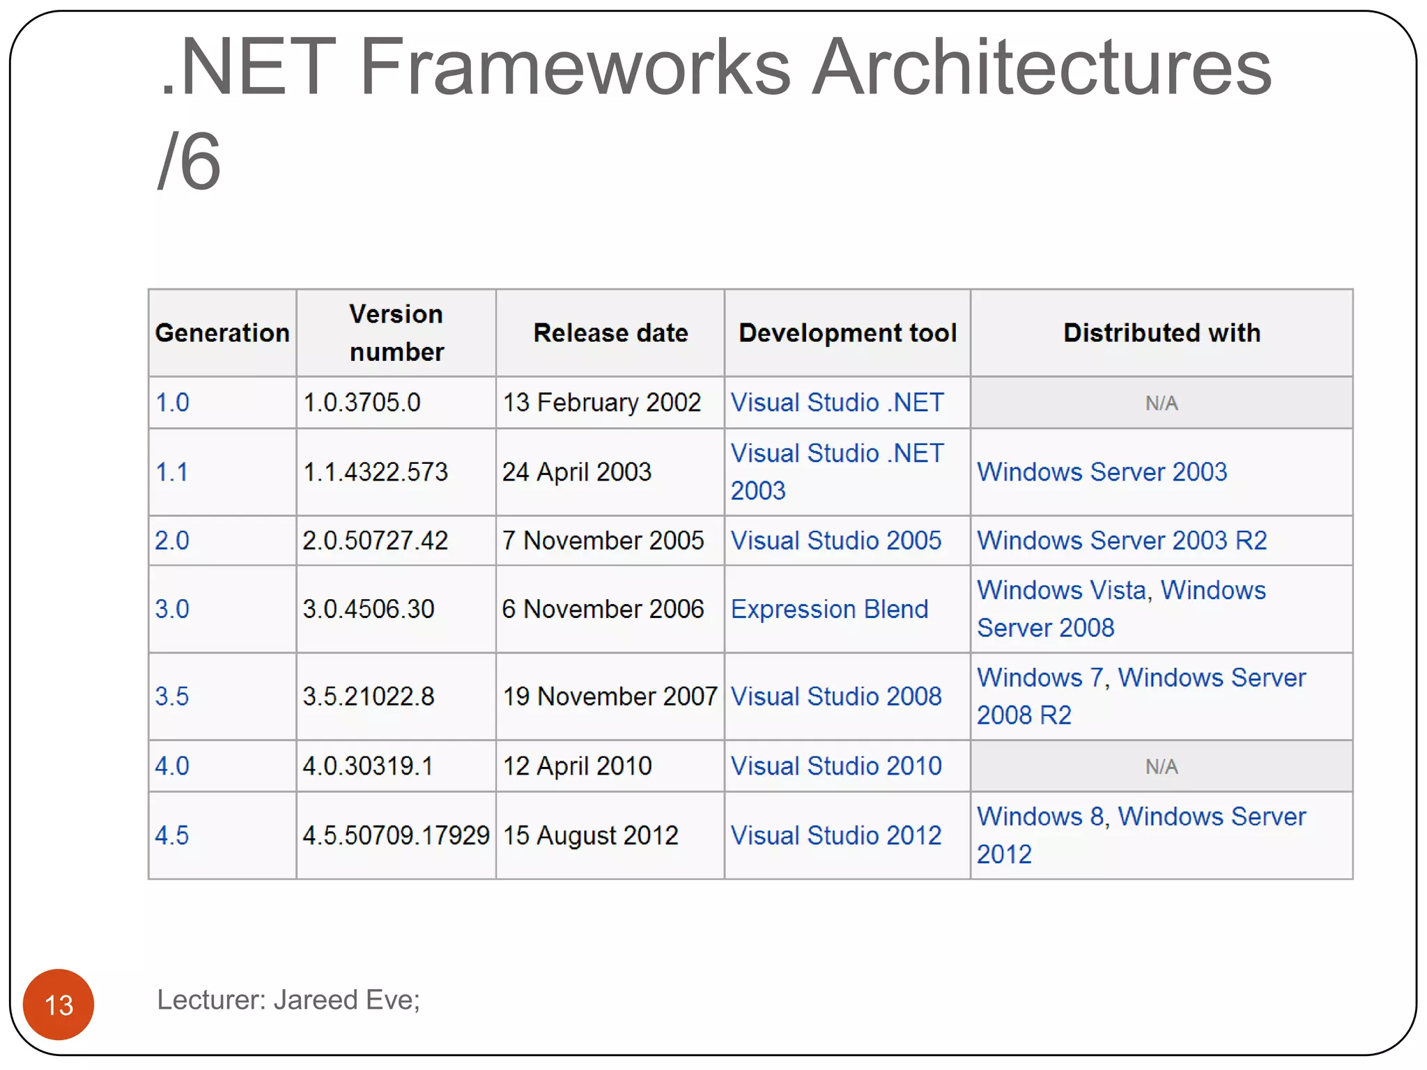This screenshot has width=1427, height=1070.
Task: Click the N/A cell in the 4.0 row
Action: coord(1162,766)
